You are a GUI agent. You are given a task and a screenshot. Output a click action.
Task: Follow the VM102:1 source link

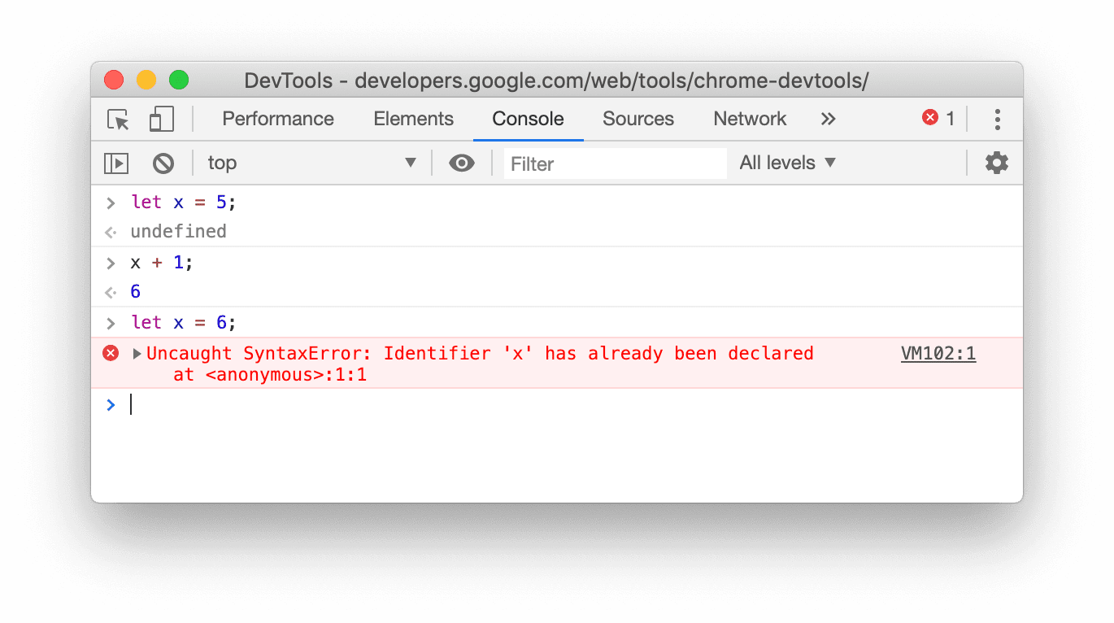pos(938,353)
